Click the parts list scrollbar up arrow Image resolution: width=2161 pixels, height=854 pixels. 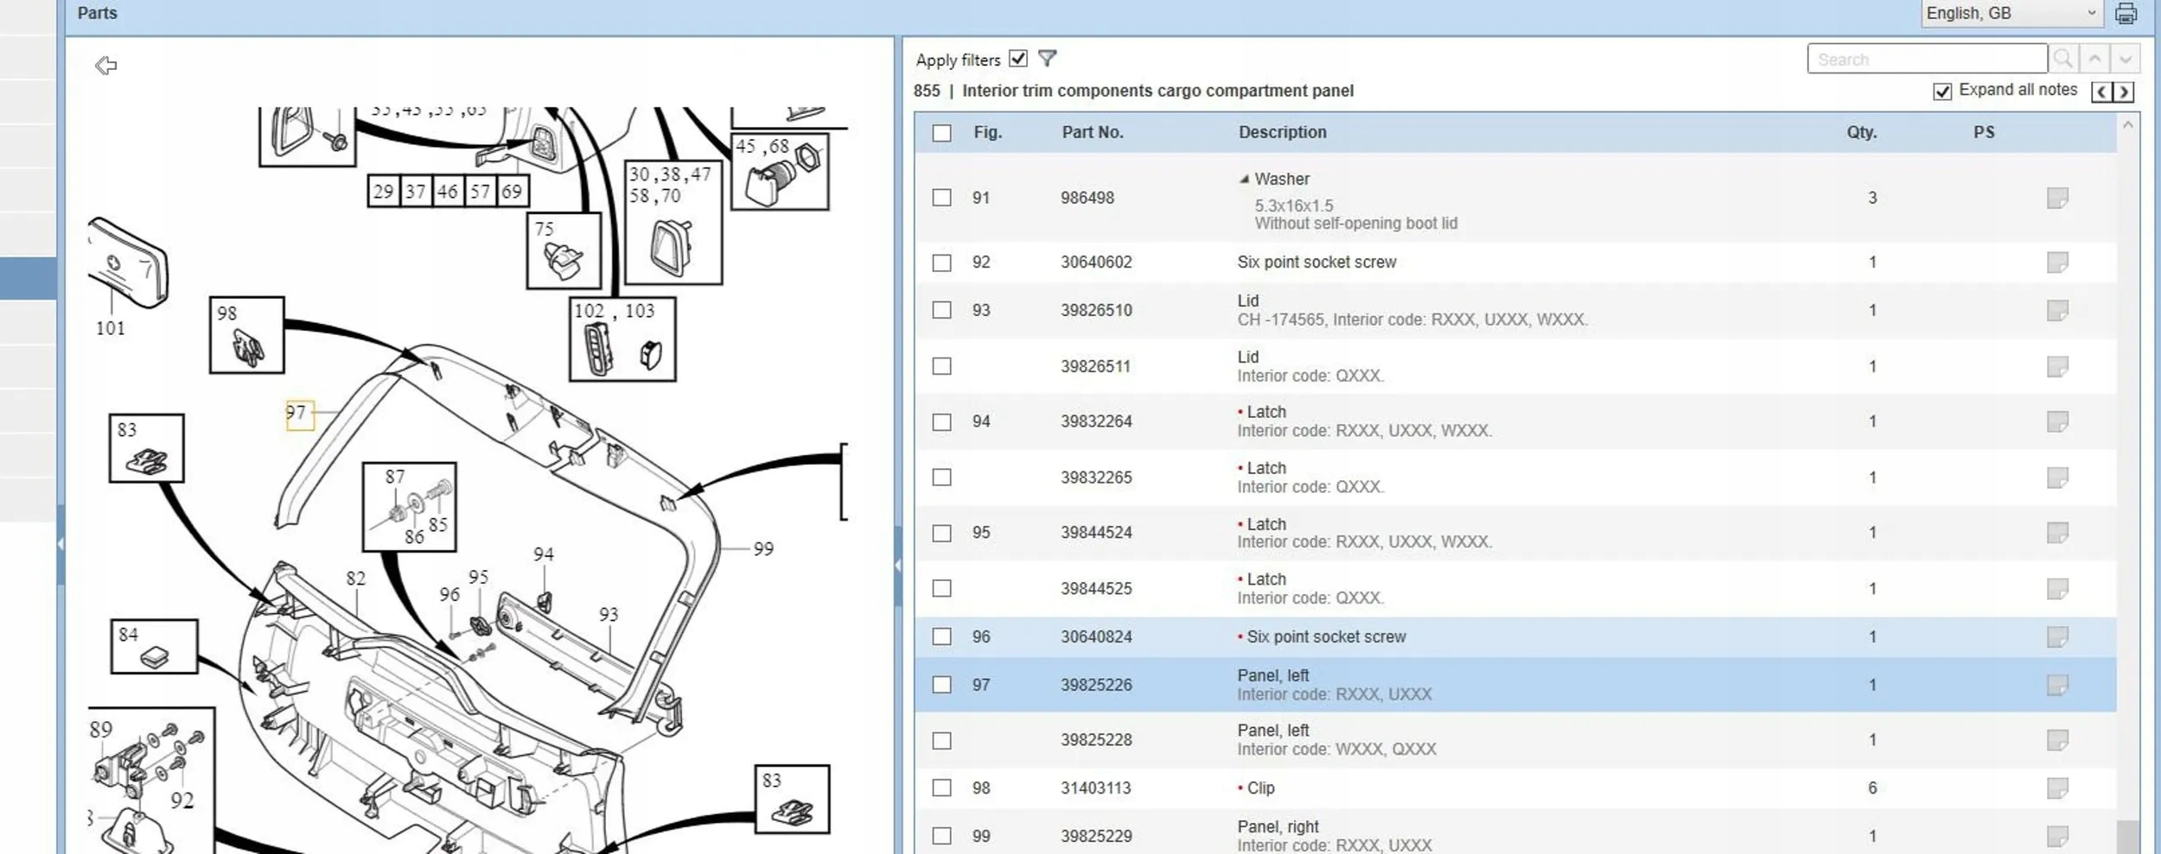click(x=2128, y=125)
